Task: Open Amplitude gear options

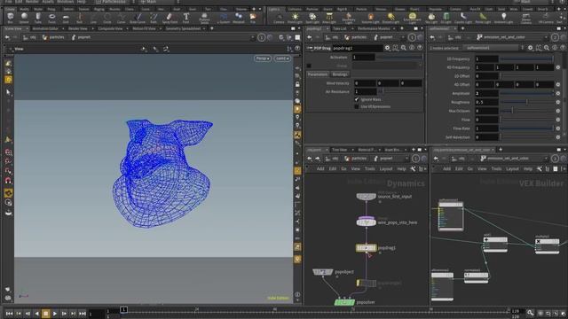Action: [x=558, y=93]
